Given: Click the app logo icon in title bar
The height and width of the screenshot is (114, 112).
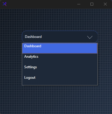Looking at the screenshot, I should (5, 4).
